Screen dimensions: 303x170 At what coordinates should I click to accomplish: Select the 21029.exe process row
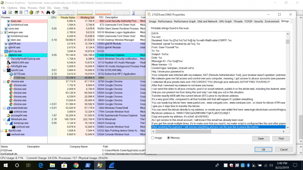tap(73, 78)
